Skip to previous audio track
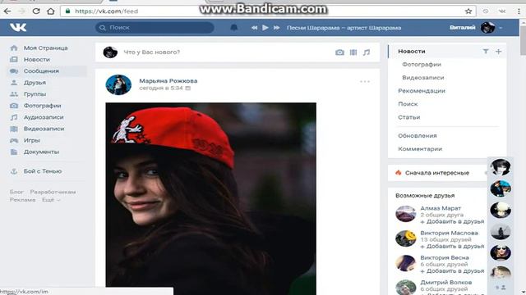The width and height of the screenshot is (526, 295). [x=254, y=28]
